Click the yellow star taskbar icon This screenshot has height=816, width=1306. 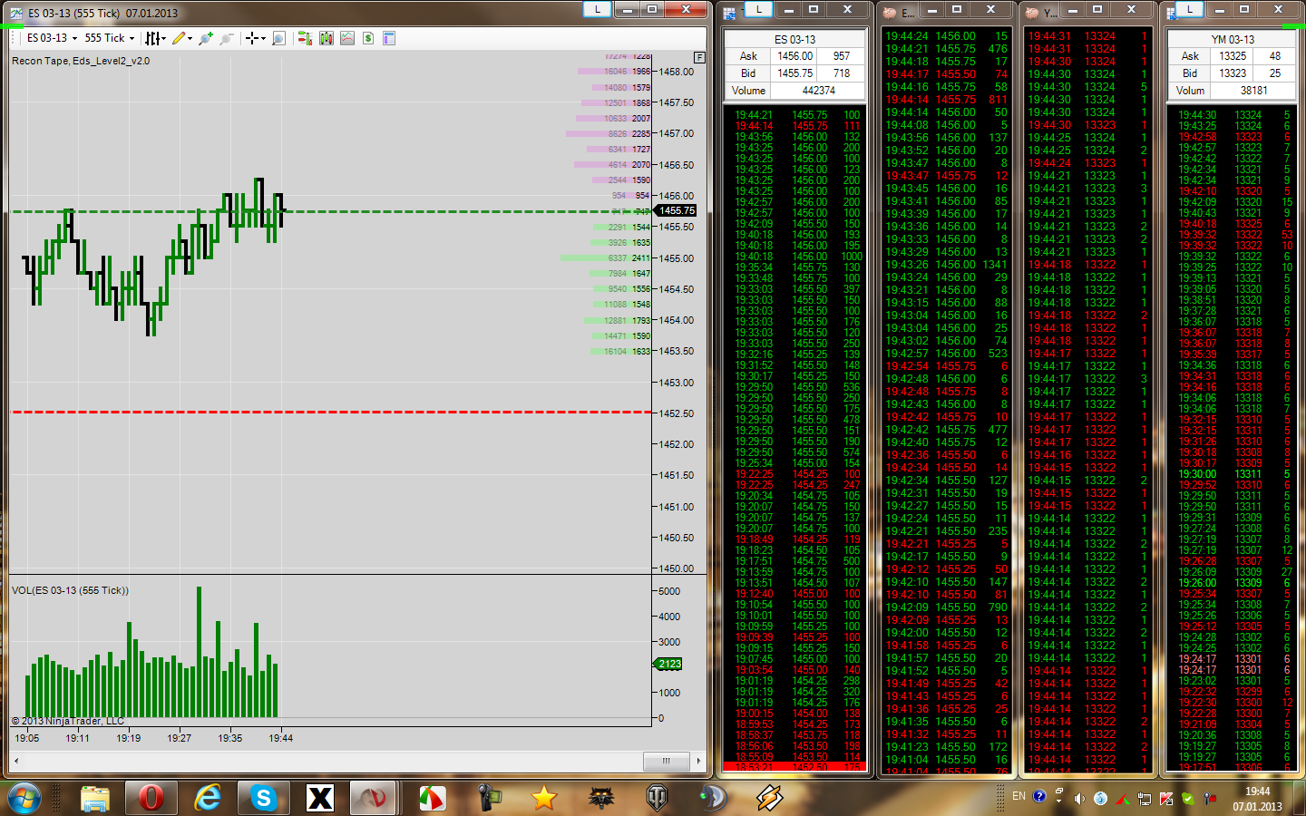(x=544, y=798)
